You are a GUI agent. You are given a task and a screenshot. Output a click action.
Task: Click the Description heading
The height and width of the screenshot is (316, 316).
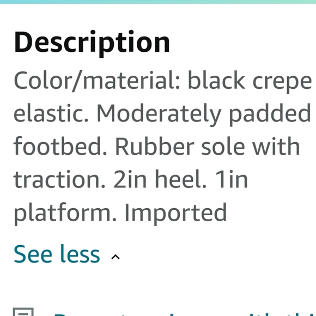[92, 43]
